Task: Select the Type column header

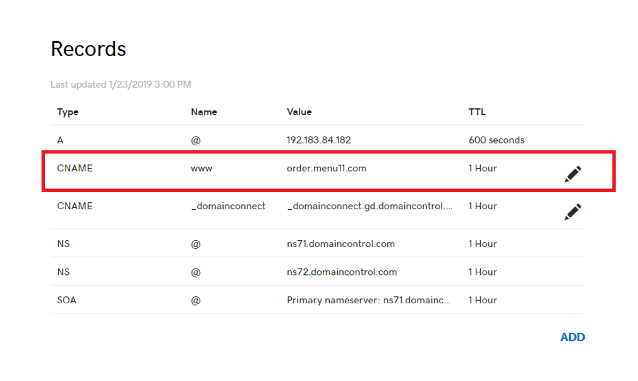Action: 68,112
